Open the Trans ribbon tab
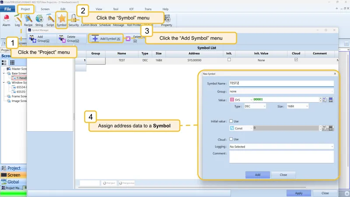350x197 pixels. [x=148, y=9]
